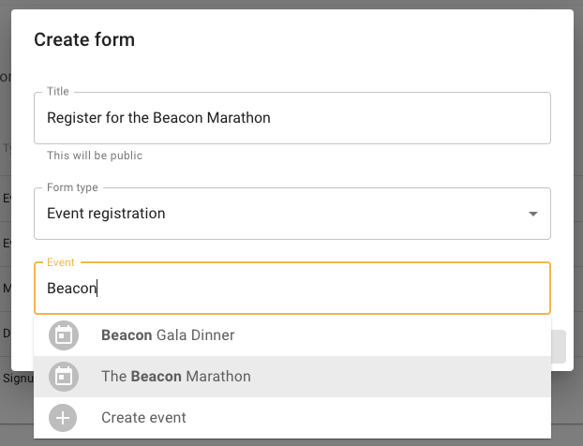Image resolution: width=583 pixels, height=446 pixels.
Task: Click the calendar icon beside The Beacon Marathon
Action: pos(64,377)
